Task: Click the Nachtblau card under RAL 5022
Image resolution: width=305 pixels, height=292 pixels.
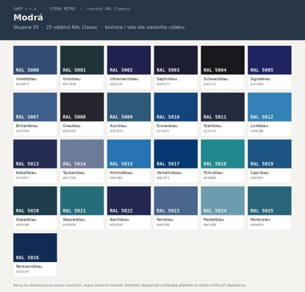Action: 129,208
